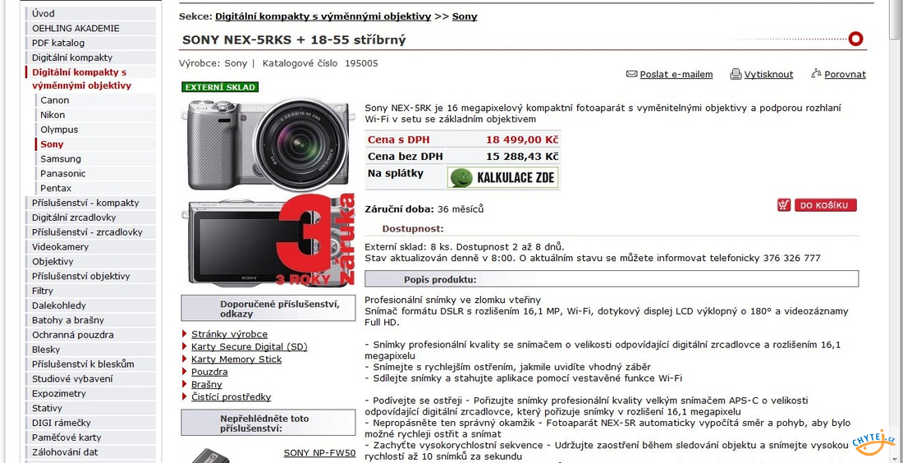Open the SONY NP-FW50 accessory link

click(319, 452)
